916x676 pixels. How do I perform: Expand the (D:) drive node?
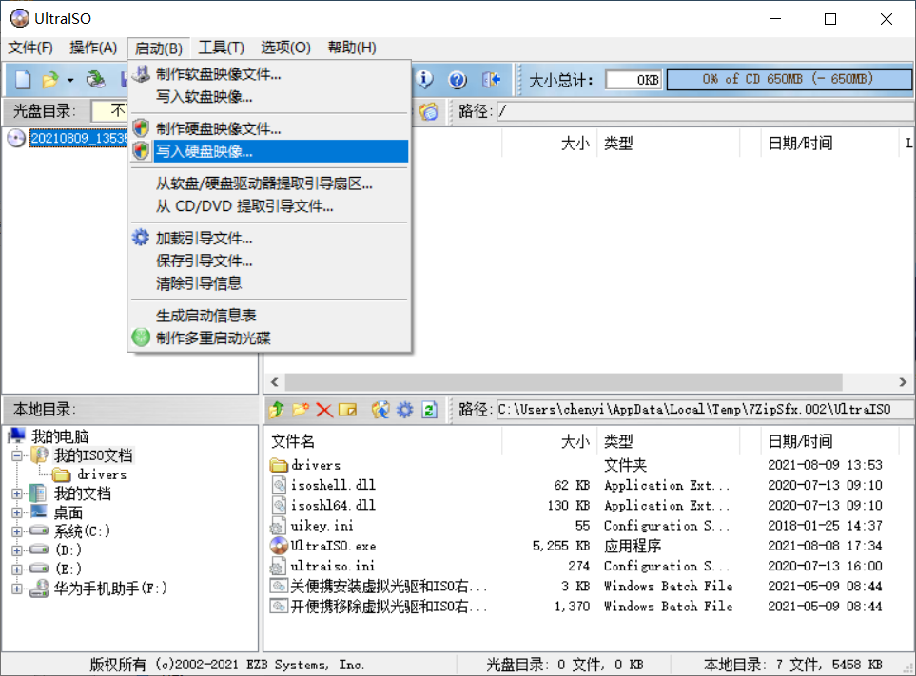17,550
